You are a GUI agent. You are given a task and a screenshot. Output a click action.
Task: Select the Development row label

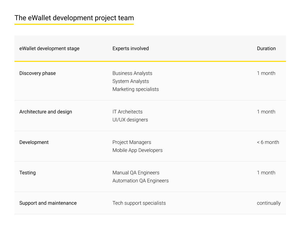click(34, 142)
